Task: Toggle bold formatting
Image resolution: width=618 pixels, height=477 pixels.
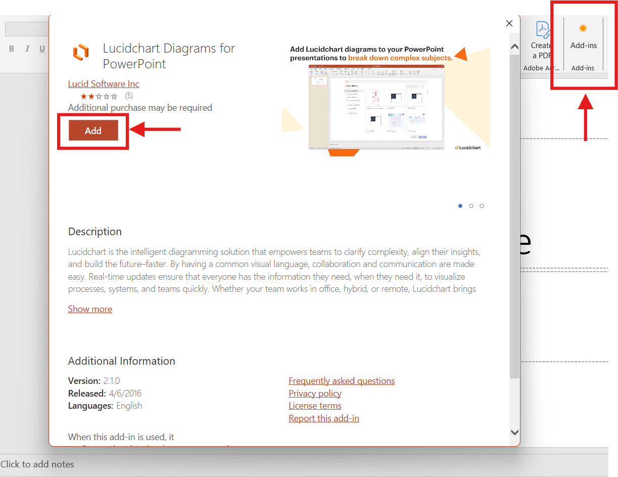Action: (x=12, y=49)
